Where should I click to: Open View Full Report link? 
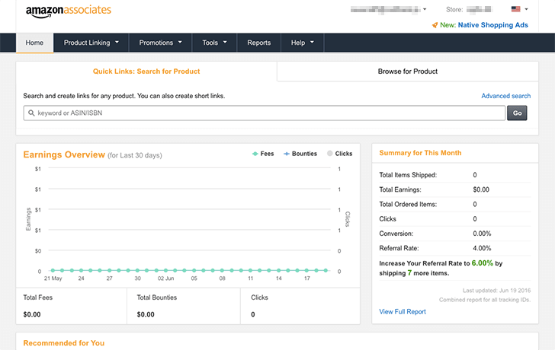coord(403,311)
